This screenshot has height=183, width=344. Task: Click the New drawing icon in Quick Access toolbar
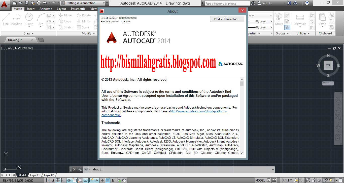point(15,3)
